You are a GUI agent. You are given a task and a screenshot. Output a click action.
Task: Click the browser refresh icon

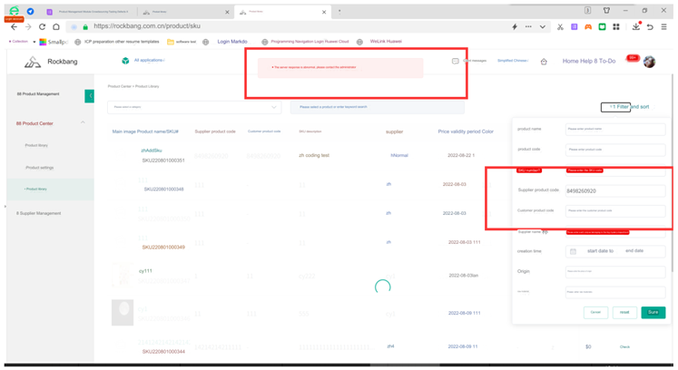coord(42,27)
